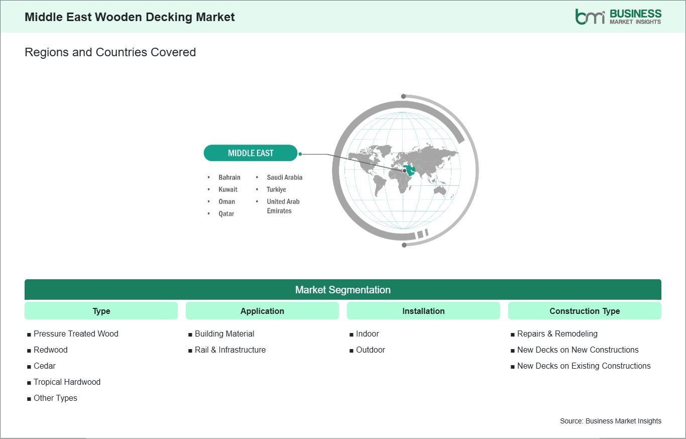Viewport: 686px width, 439px height.
Task: Click the Middle East Wooden Decking Market title
Action: [130, 17]
